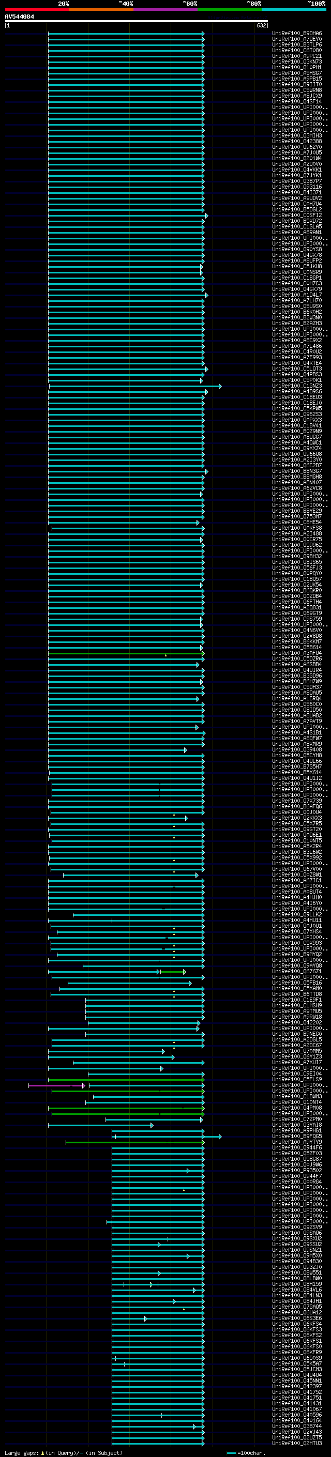Click the green bar for UniRef100_A9YTY9

coord(135,1142)
